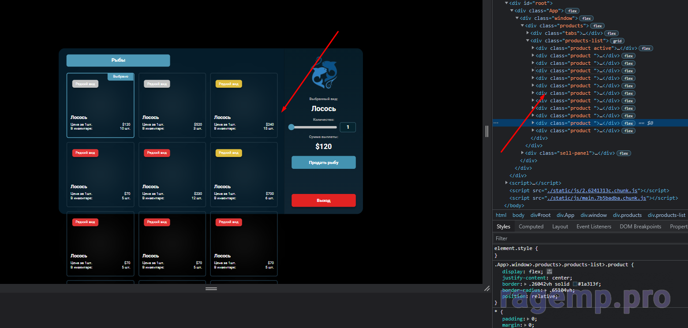Toggle the flex badge on the App div

coord(572,11)
